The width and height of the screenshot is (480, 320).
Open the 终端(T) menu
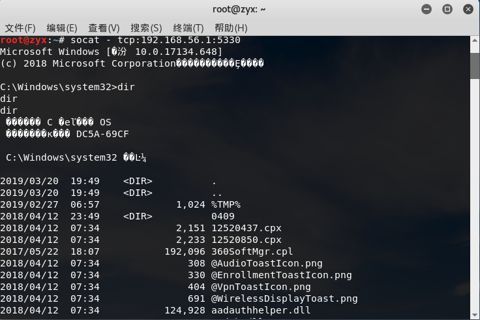click(188, 28)
